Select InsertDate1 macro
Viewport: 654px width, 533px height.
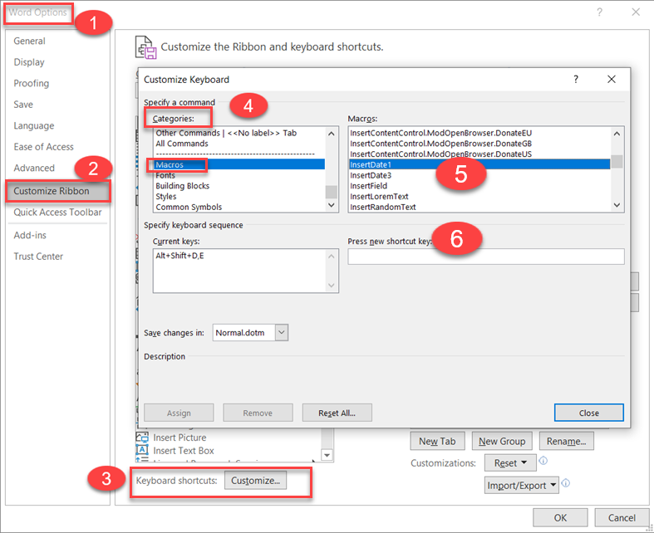(479, 164)
